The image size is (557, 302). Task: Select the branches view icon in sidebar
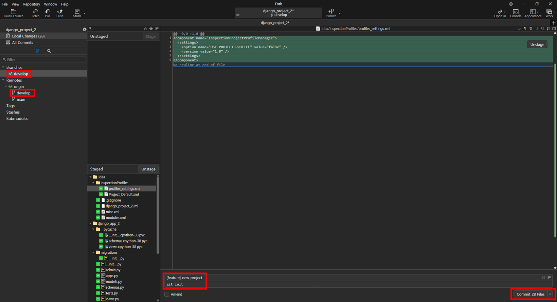(37, 51)
